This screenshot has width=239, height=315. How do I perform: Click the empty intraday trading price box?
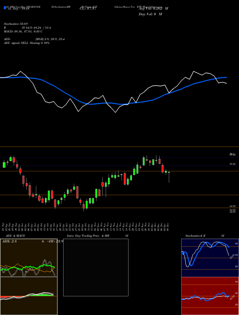(96, 267)
